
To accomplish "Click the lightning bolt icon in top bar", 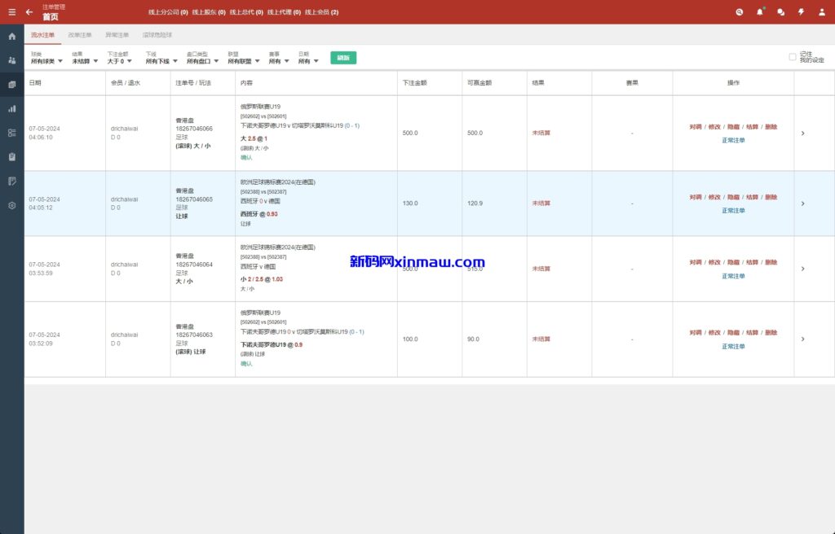I will click(x=801, y=11).
